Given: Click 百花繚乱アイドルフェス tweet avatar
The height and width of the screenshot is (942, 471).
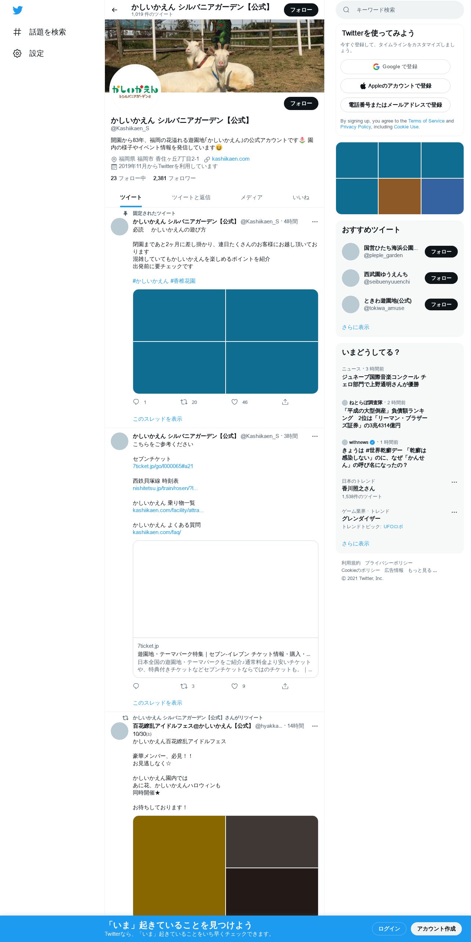Looking at the screenshot, I should coord(120,731).
